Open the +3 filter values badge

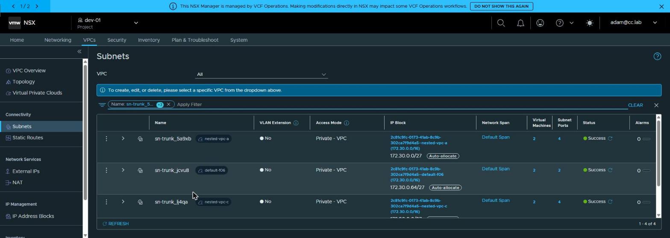[x=160, y=105]
